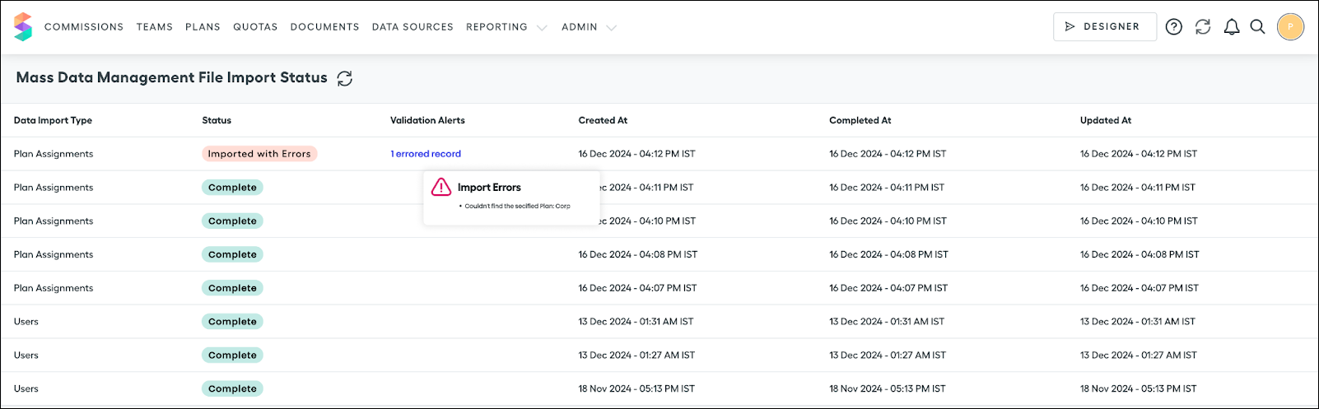
Task: Click Complete badge for 04:10 PM row
Action: [232, 221]
